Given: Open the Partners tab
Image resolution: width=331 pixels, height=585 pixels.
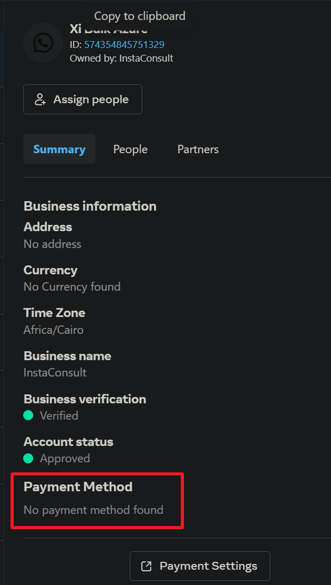Looking at the screenshot, I should (x=198, y=149).
